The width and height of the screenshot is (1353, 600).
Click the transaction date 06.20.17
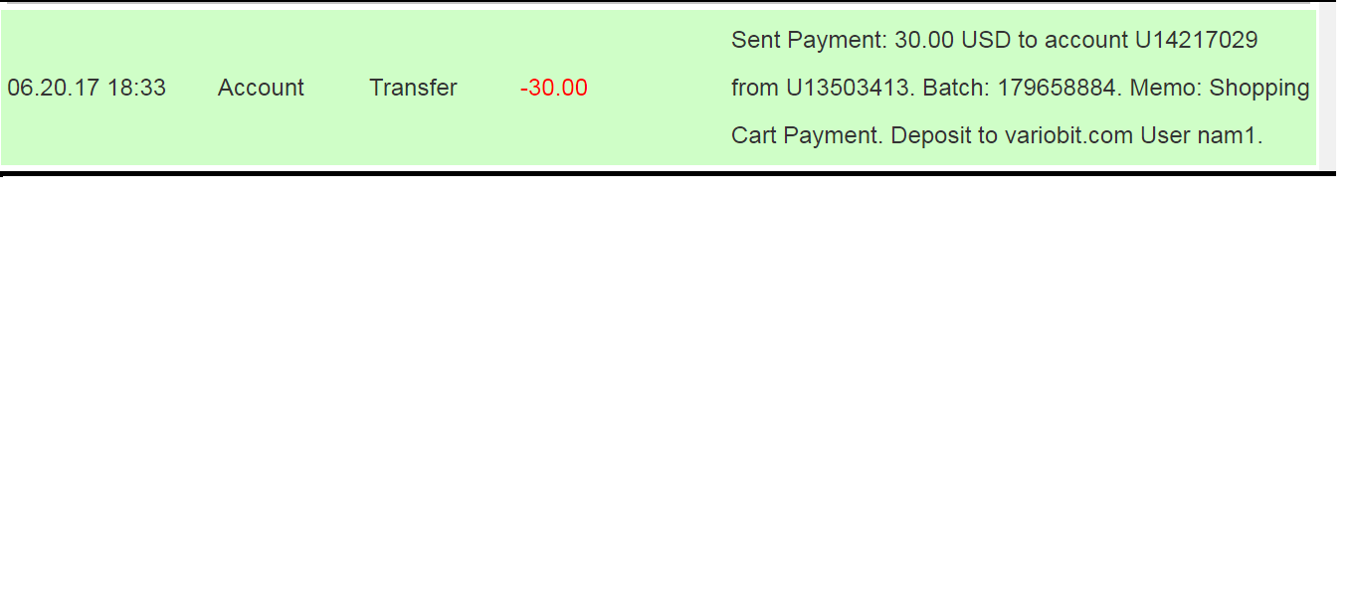[x=54, y=88]
